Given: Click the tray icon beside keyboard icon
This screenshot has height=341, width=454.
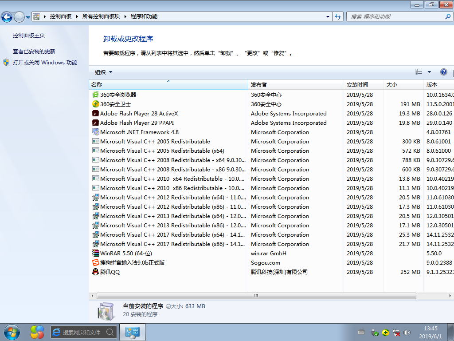Looking at the screenshot, I should [x=374, y=332].
